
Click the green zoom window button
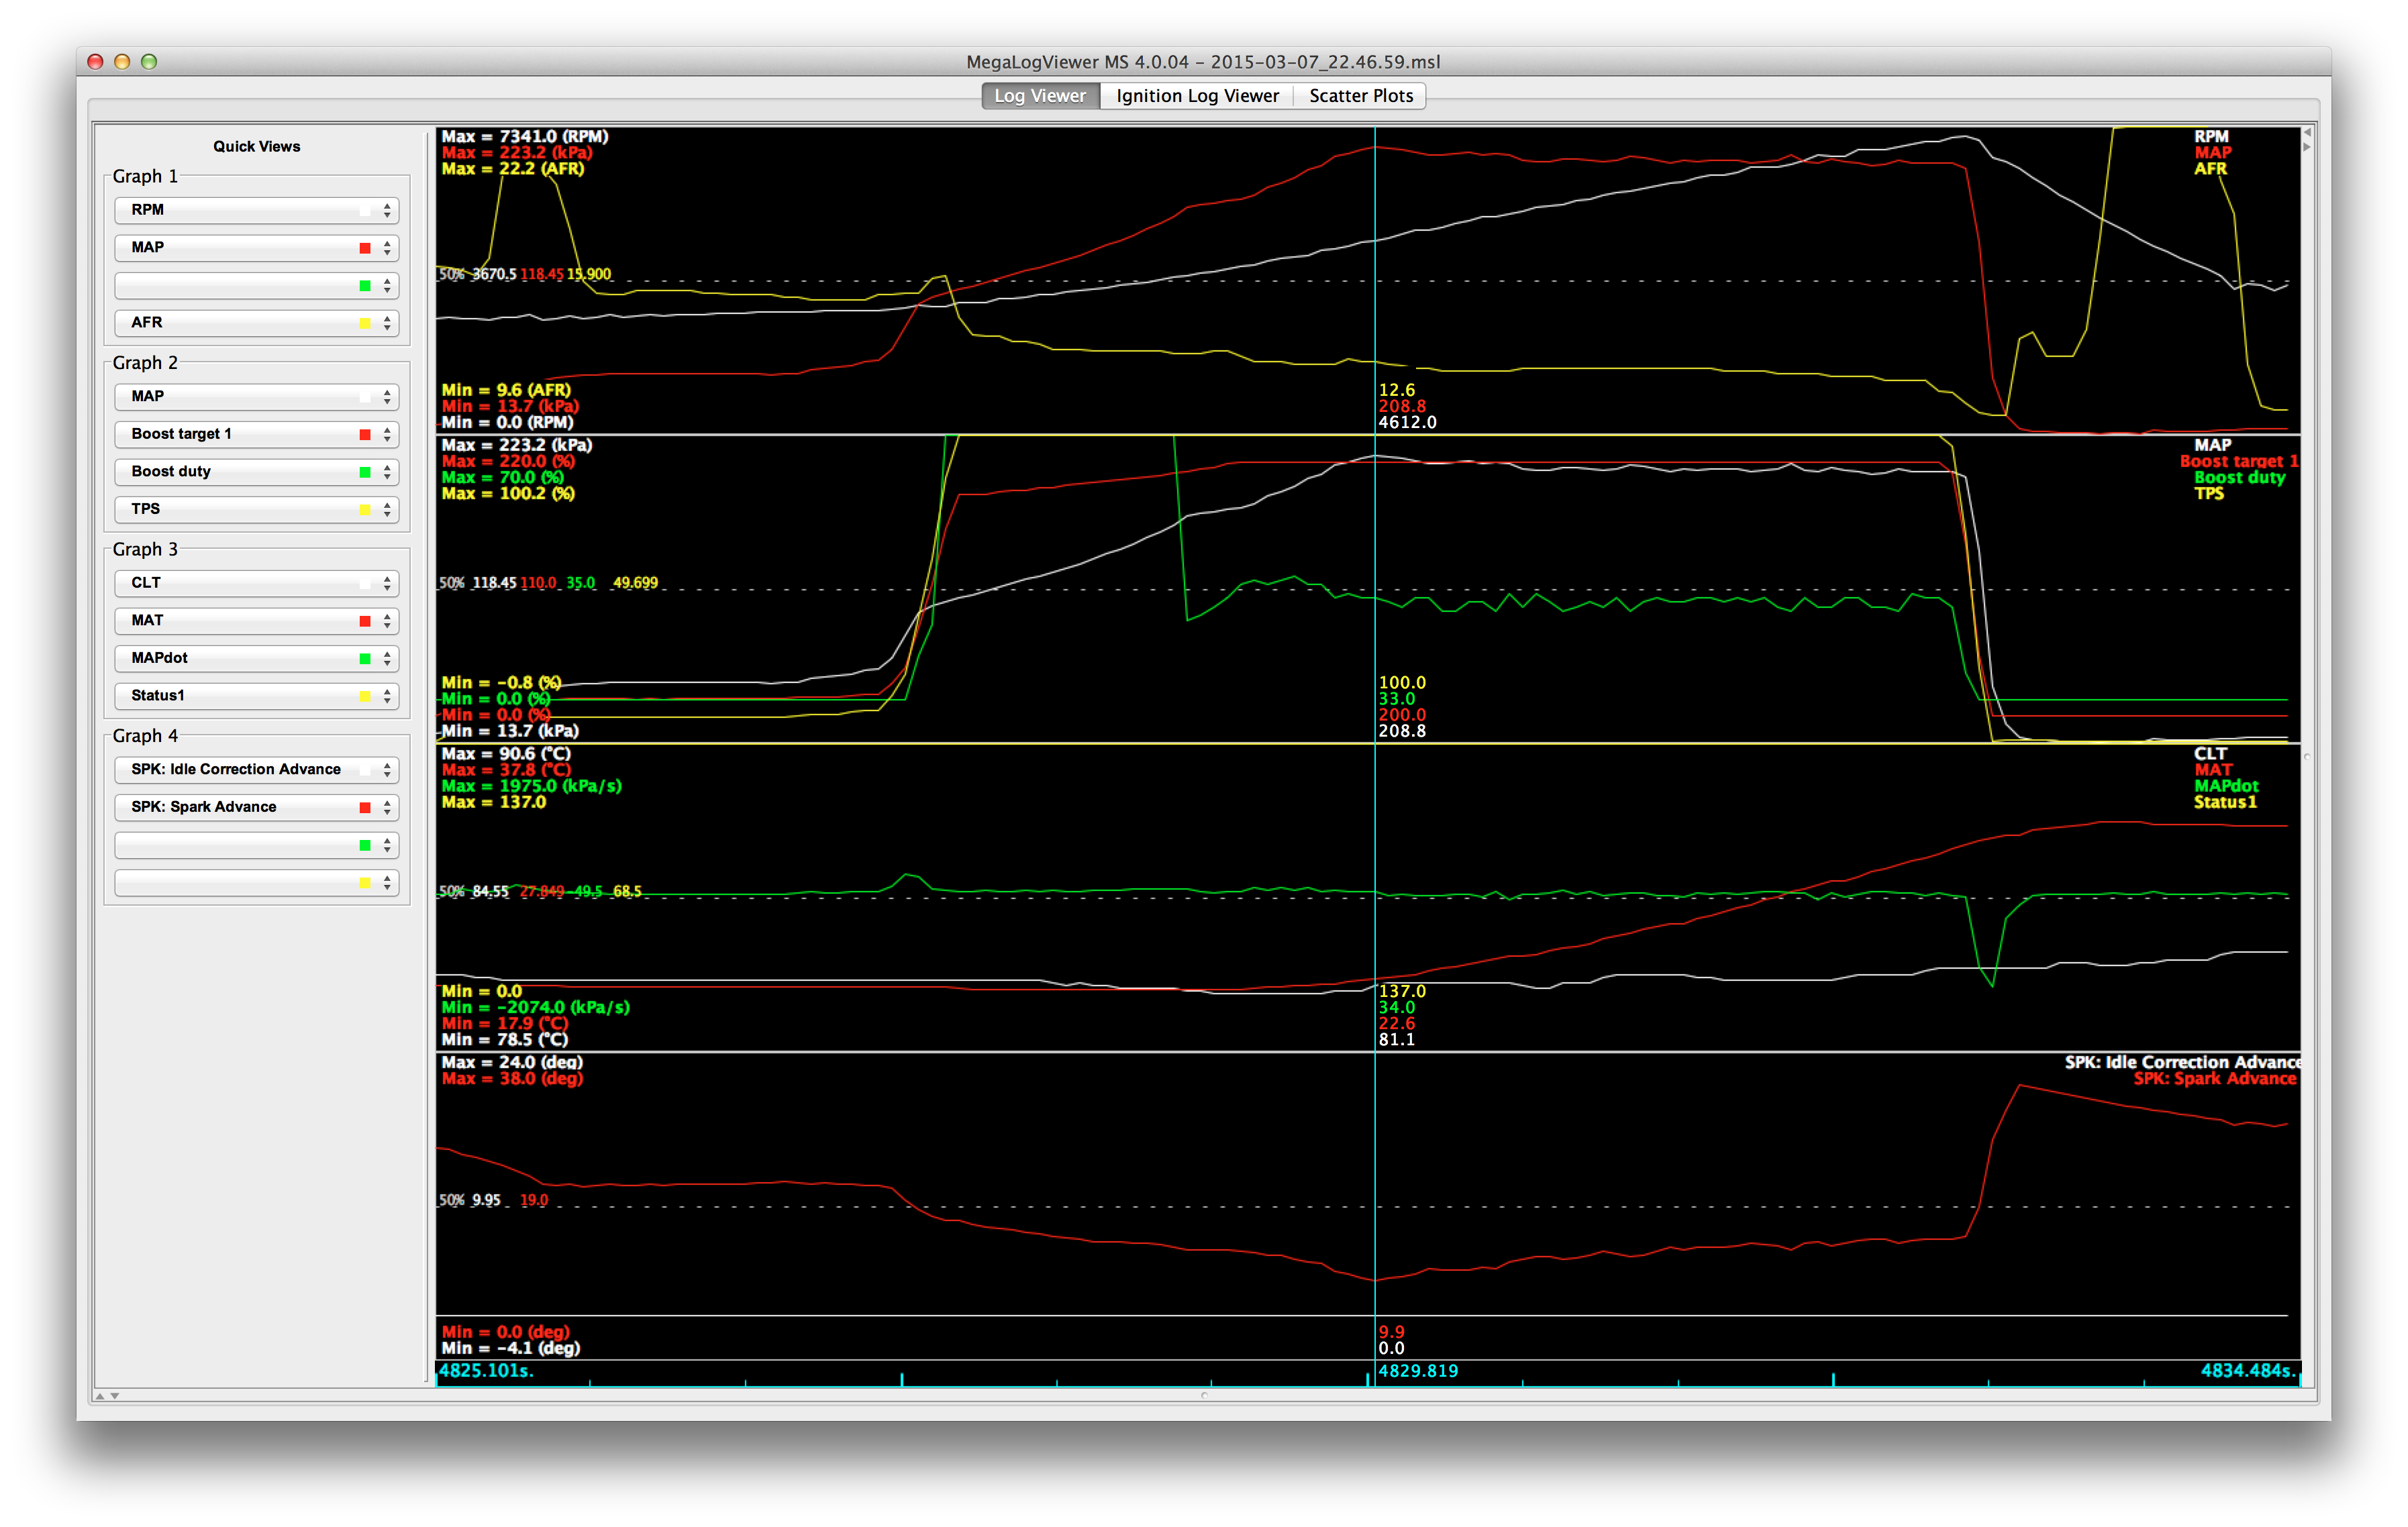pos(149,62)
